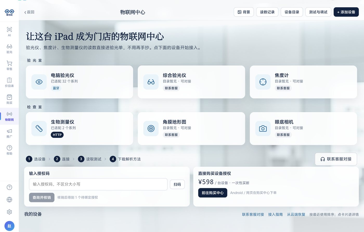Open the 验光 glasses sidebar icon
The height and width of the screenshot is (232, 364).
tap(9, 49)
